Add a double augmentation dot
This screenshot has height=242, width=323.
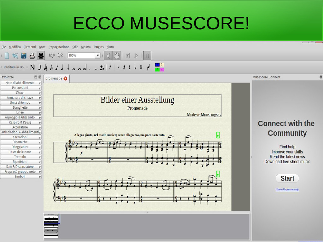tap(96, 69)
